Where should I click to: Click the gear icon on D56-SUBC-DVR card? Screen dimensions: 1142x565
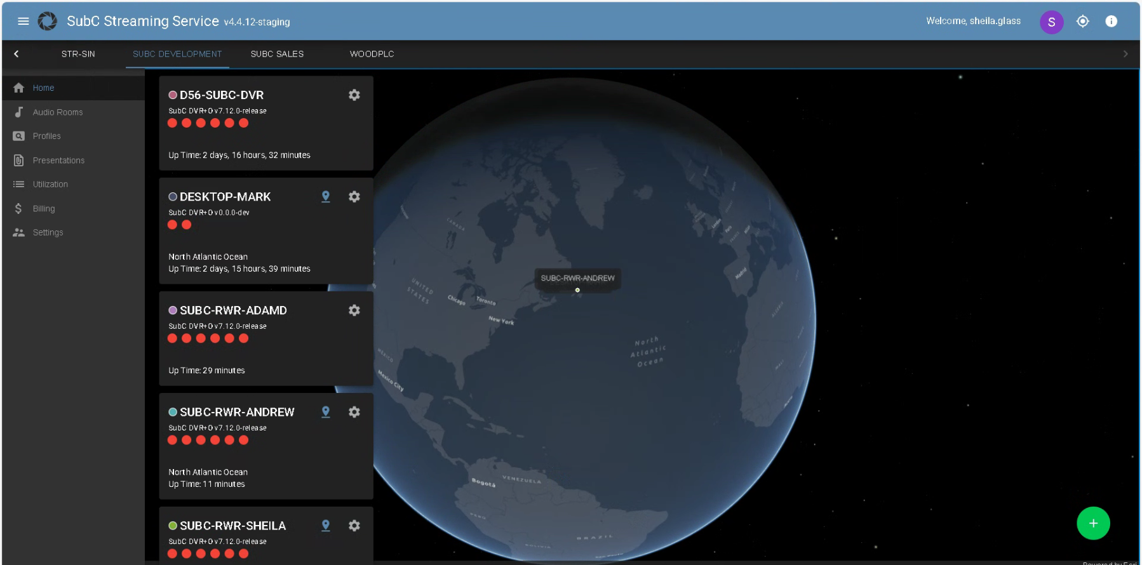pyautogui.click(x=354, y=95)
